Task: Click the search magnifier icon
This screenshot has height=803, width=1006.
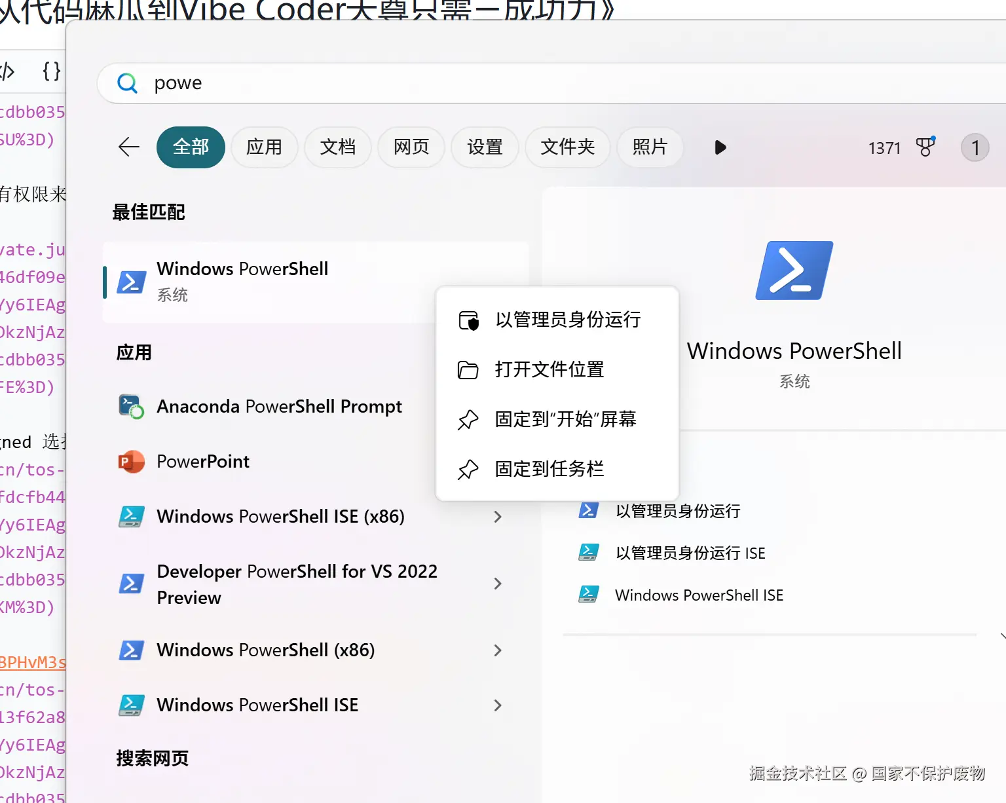Action: 127,83
